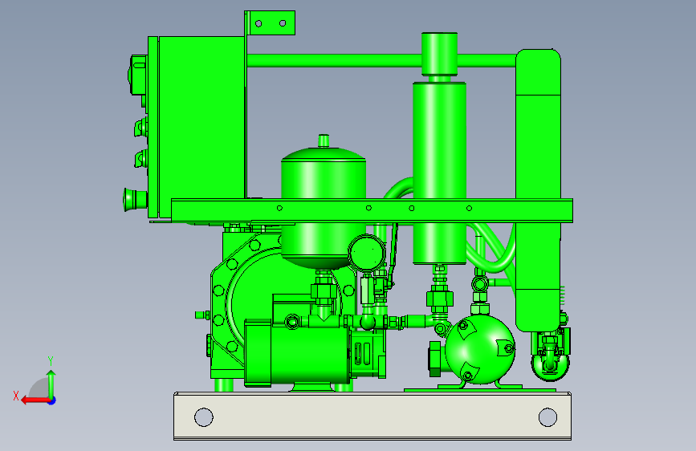Click the blue Z axis dot of the triad
The width and height of the screenshot is (696, 451).
coord(52,401)
